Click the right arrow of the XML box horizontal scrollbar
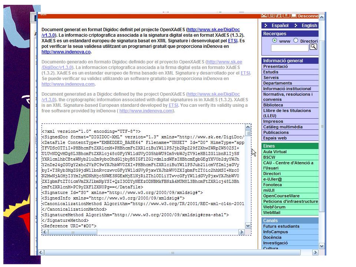 tap(241, 232)
